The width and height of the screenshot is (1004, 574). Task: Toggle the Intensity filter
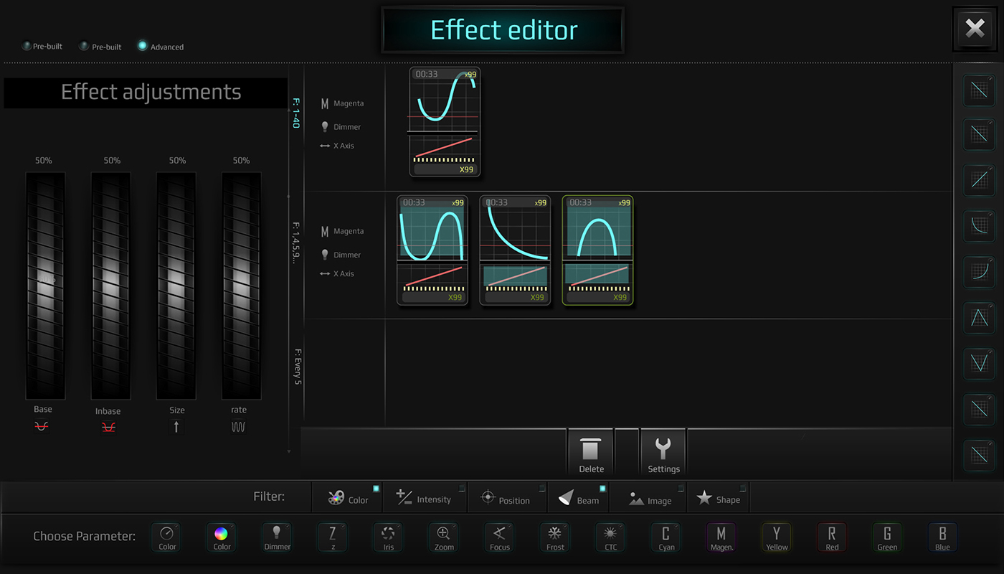click(425, 497)
